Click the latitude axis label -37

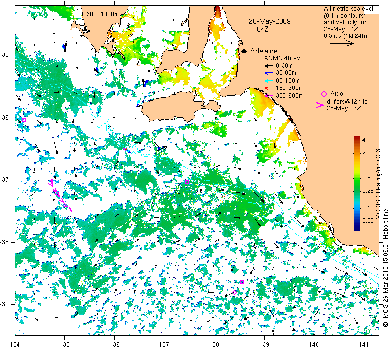[5, 179]
